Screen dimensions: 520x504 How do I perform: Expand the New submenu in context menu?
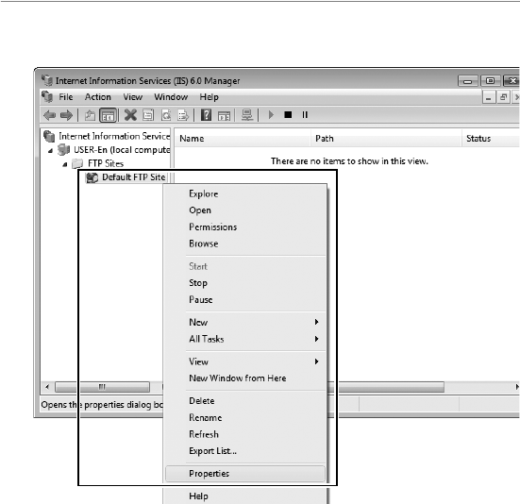[245, 322]
